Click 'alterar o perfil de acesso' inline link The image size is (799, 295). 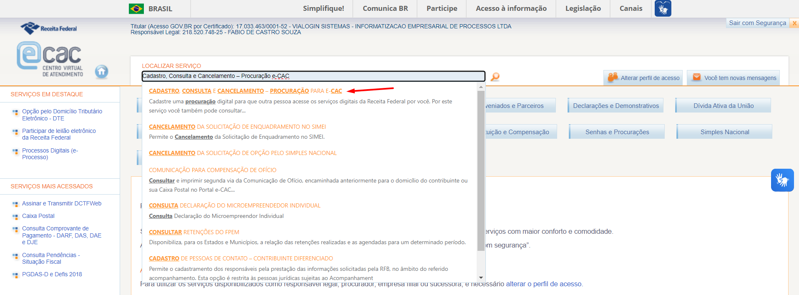click(x=544, y=284)
